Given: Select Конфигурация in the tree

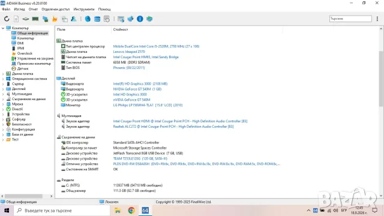Looking at the screenshot, I should pyautogui.click(x=23, y=130).
